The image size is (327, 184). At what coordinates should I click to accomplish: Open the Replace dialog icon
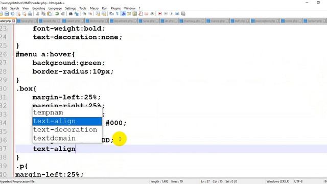click(77, 14)
